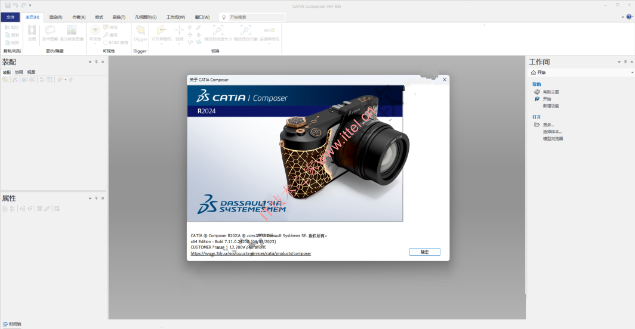Expand the 连接照相机 dropdown arrow
The image size is (635, 329).
point(269,44)
